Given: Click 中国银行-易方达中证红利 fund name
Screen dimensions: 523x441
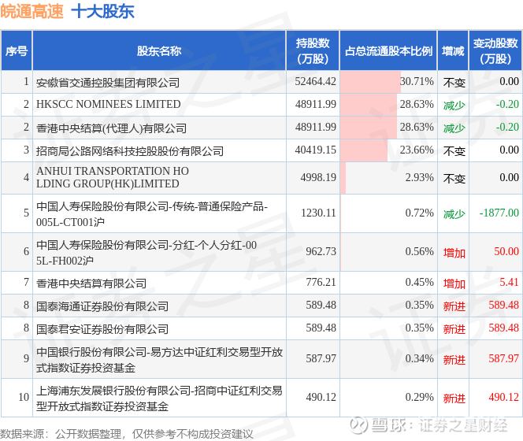Looking at the screenshot, I should click(x=159, y=360).
